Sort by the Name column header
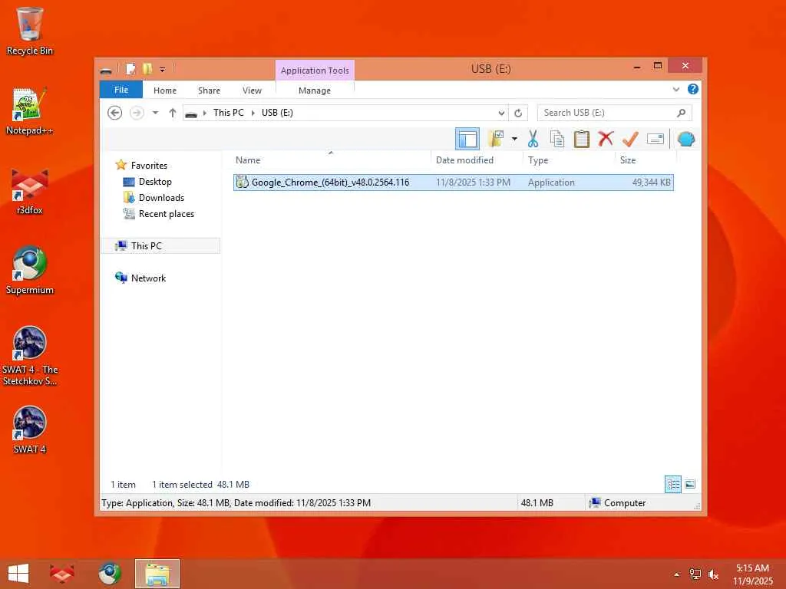786x589 pixels. coord(248,160)
